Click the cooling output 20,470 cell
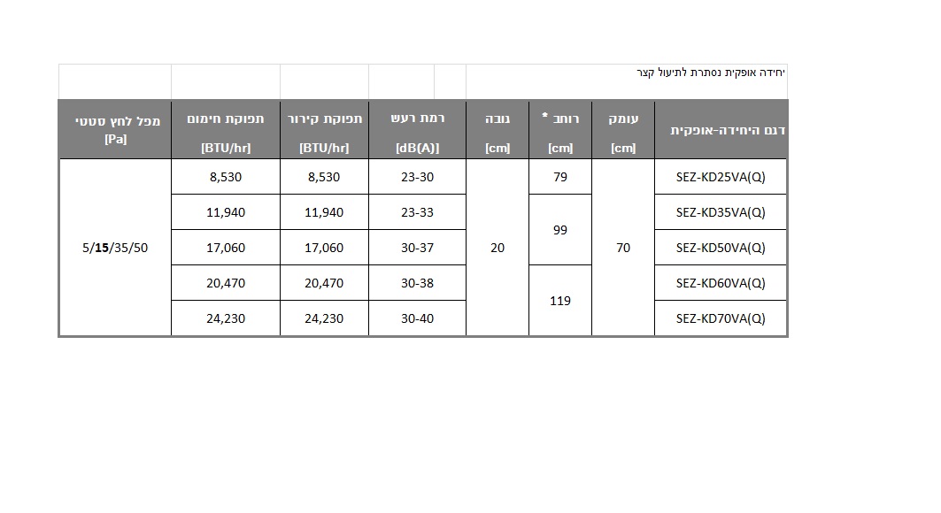941x513 pixels. click(x=324, y=283)
